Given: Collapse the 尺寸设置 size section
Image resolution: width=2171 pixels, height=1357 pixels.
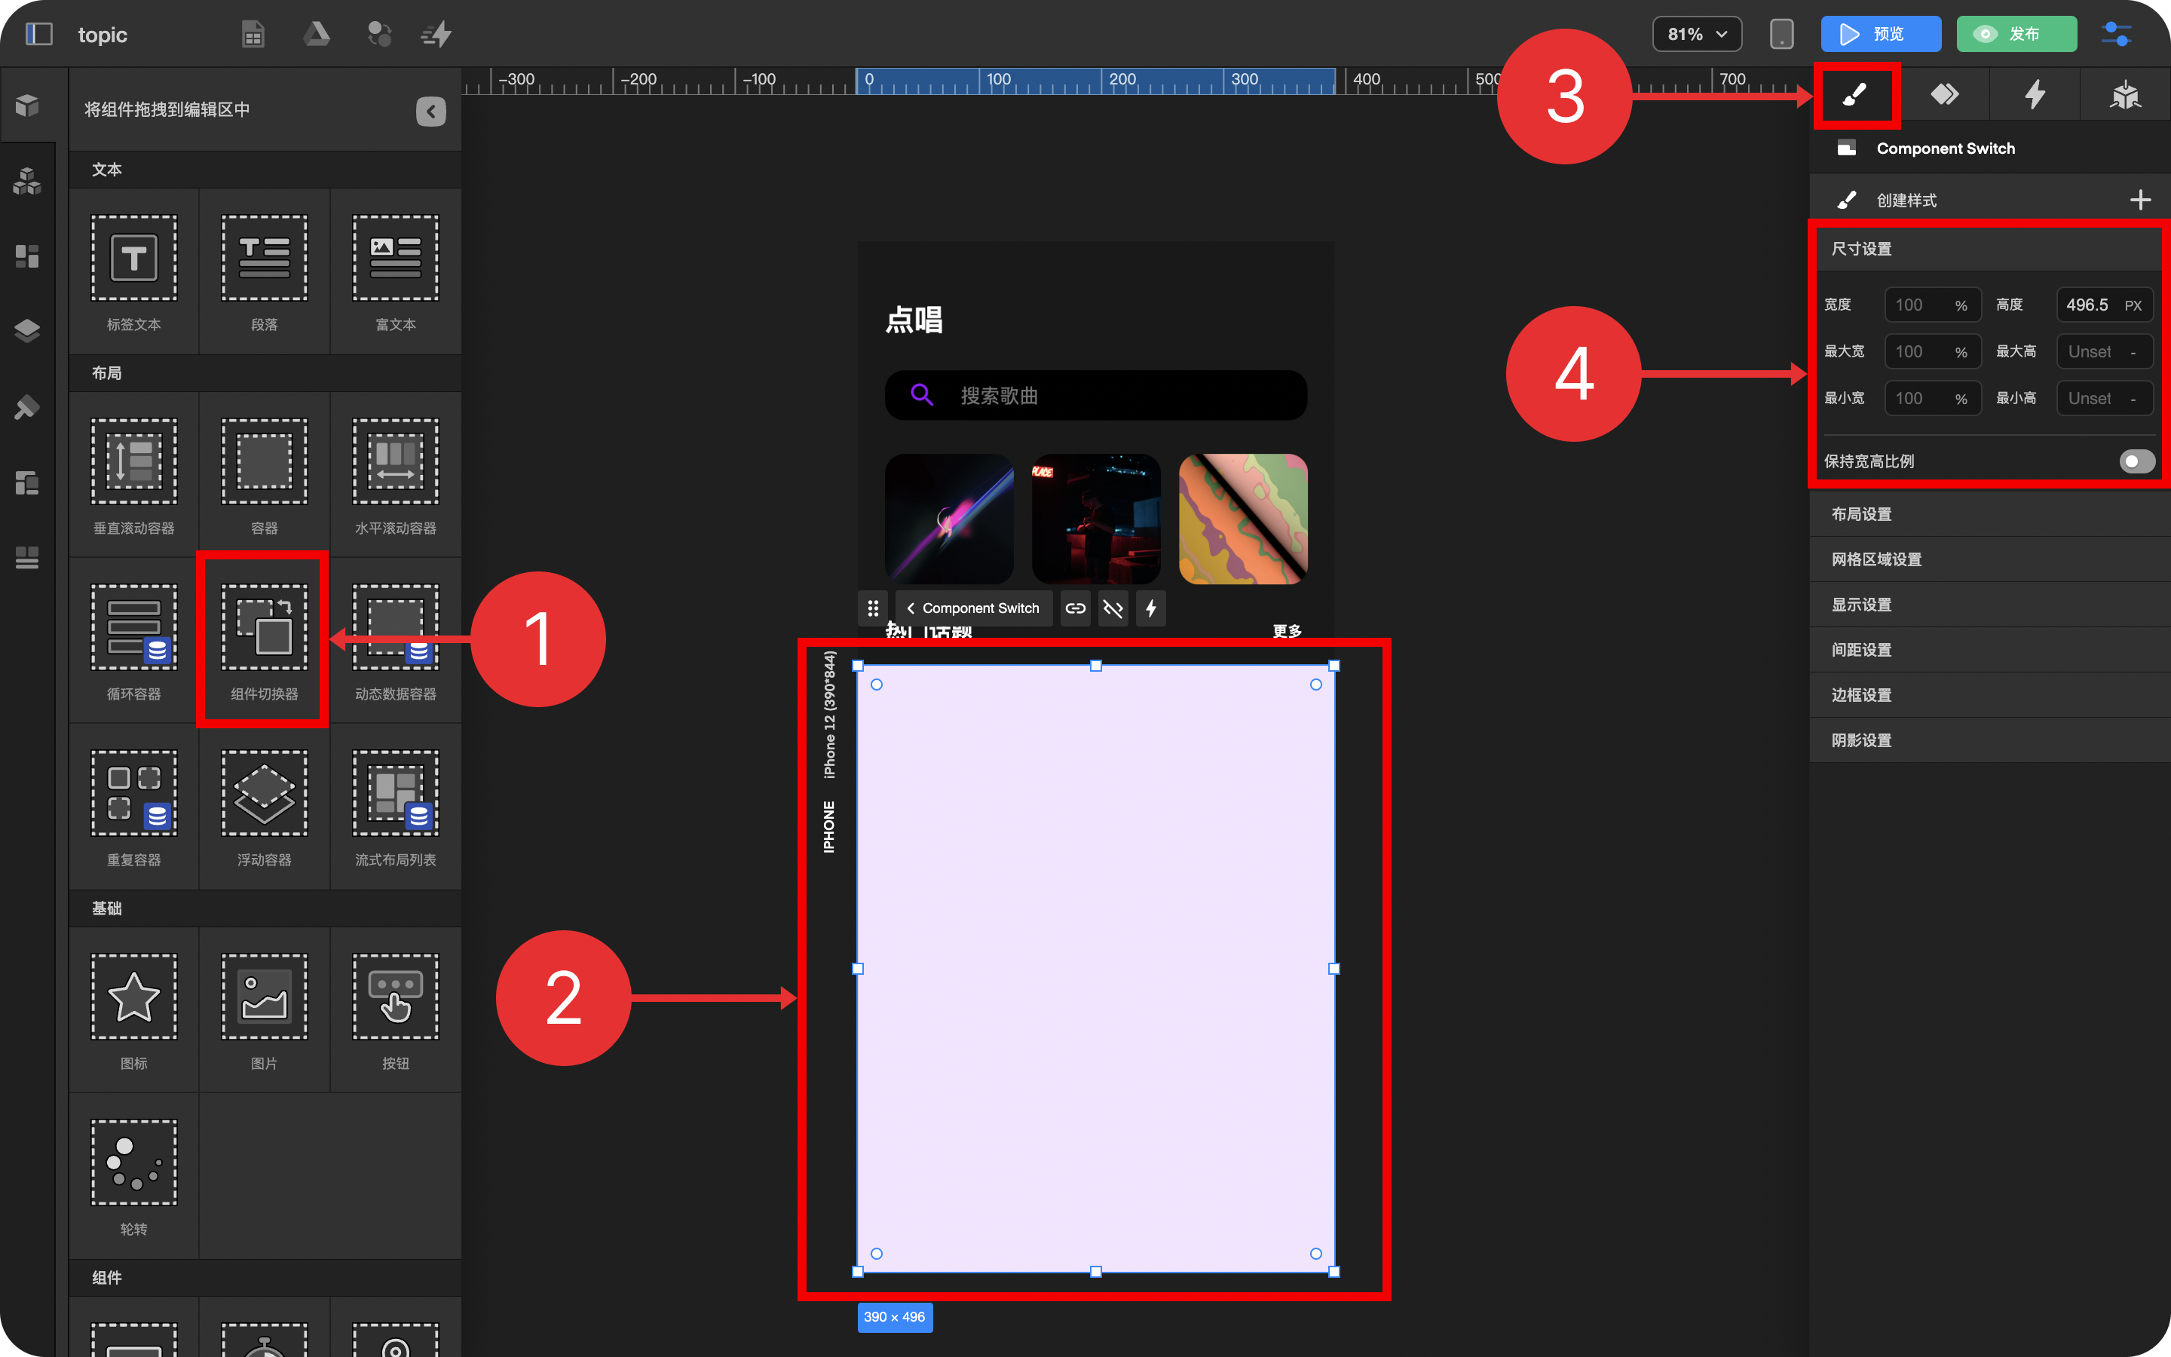Looking at the screenshot, I should click(1989, 249).
